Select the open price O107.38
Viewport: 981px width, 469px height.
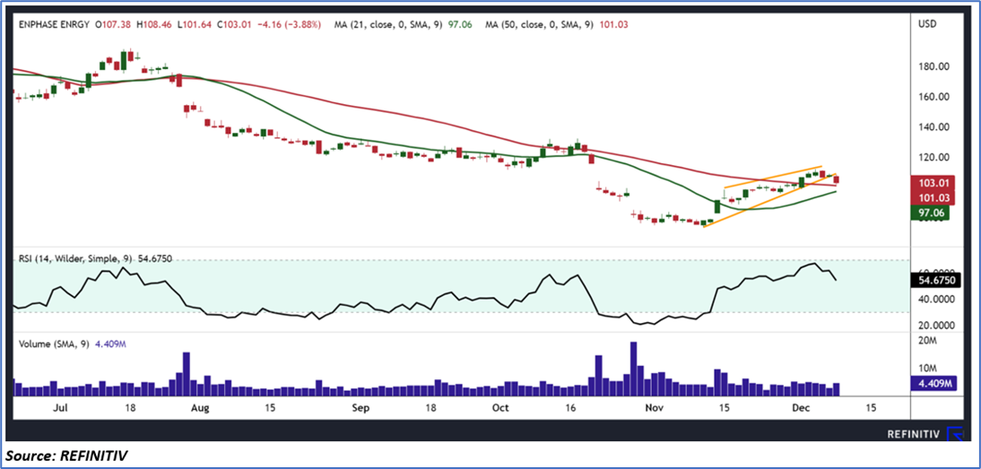[x=113, y=24]
